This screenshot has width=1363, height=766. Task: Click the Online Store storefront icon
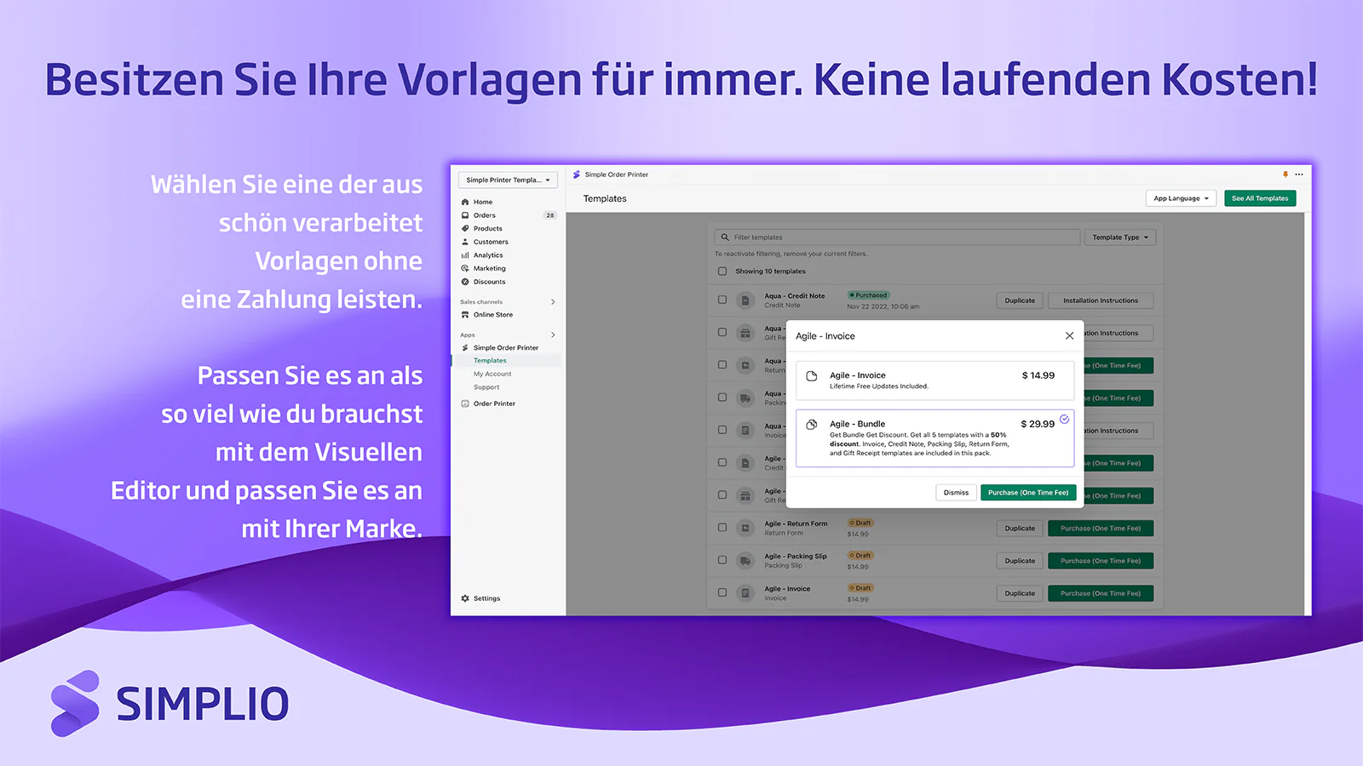click(465, 315)
